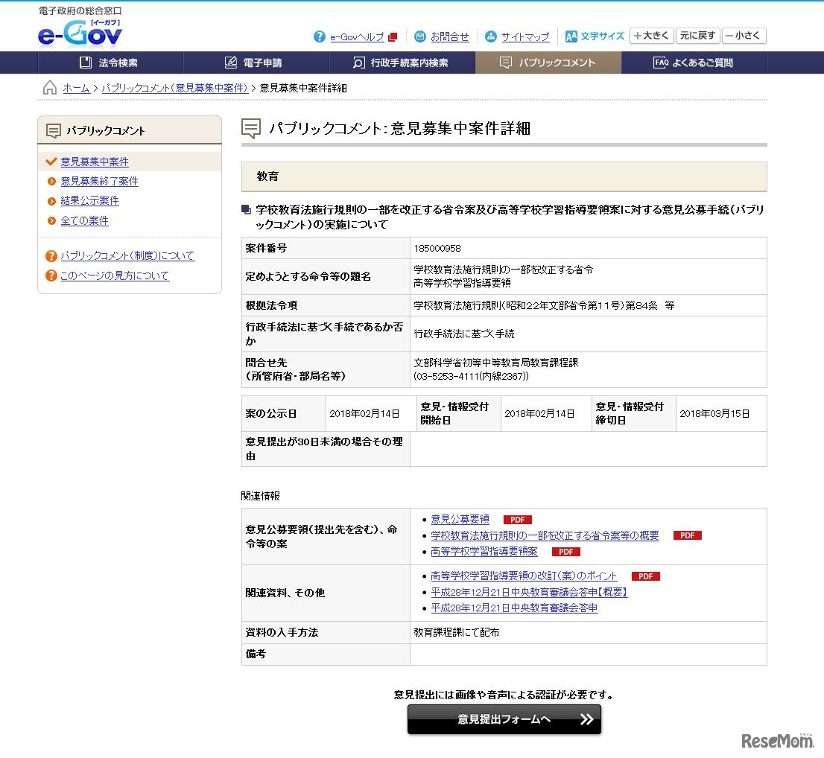824x758 pixels.
Task: Open パブリックコメント(制度)について link
Action: (x=127, y=256)
